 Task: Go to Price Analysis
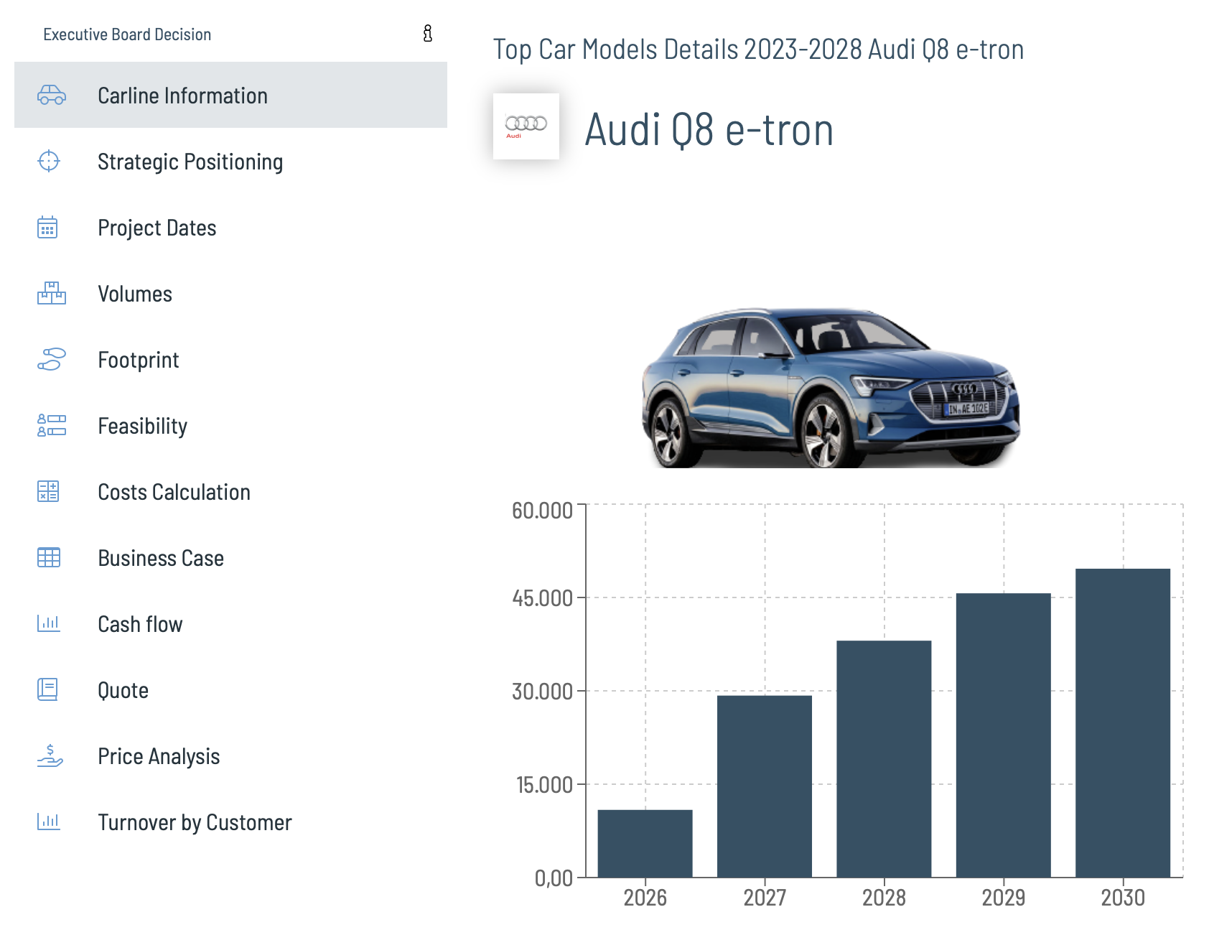pos(230,755)
